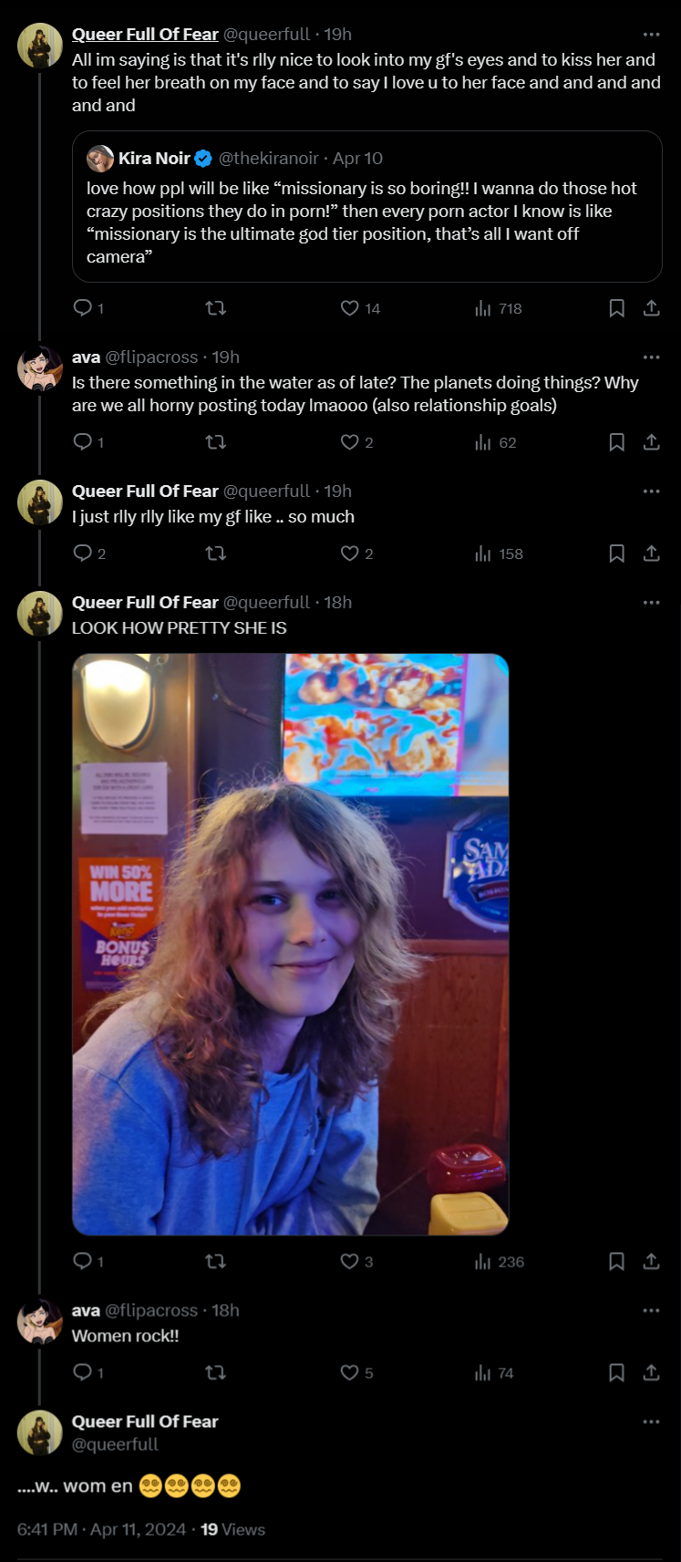681x1562 pixels.
Task: Enlarge the attached photo in the tweet
Action: click(x=290, y=944)
